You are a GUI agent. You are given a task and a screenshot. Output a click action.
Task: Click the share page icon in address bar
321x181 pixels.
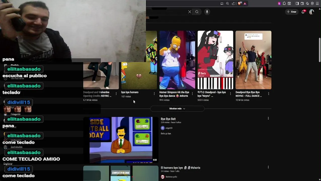tap(233, 4)
